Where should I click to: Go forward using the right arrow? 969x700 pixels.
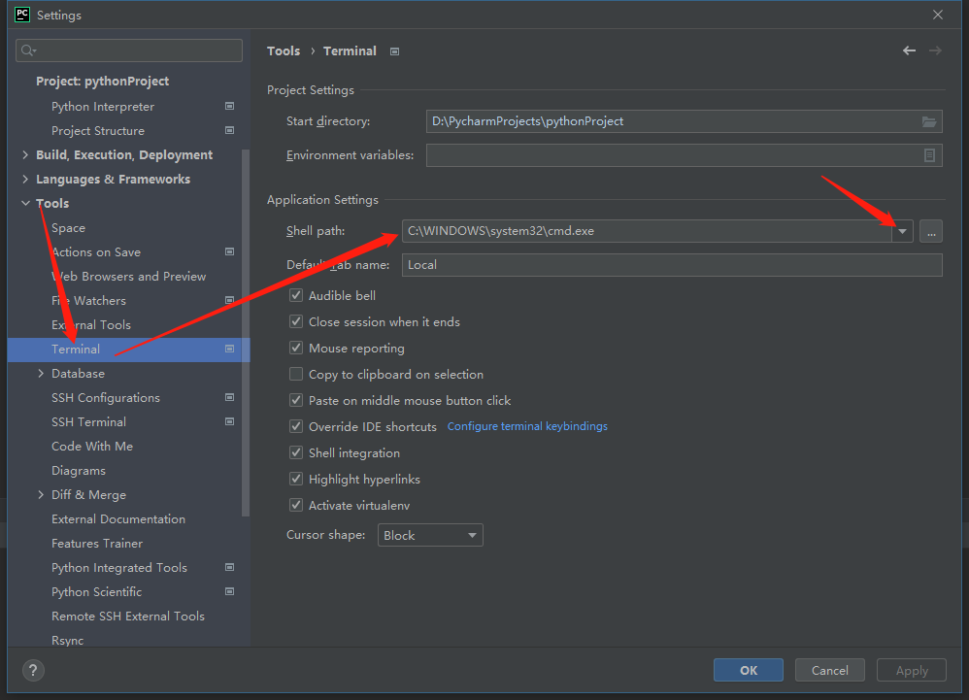936,50
